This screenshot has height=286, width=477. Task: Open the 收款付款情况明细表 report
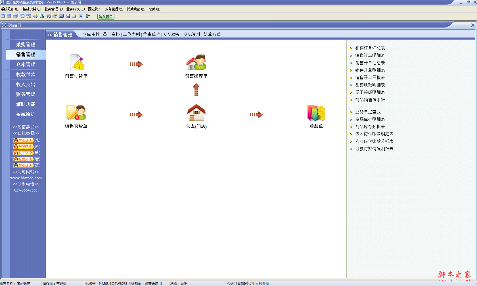click(374, 149)
